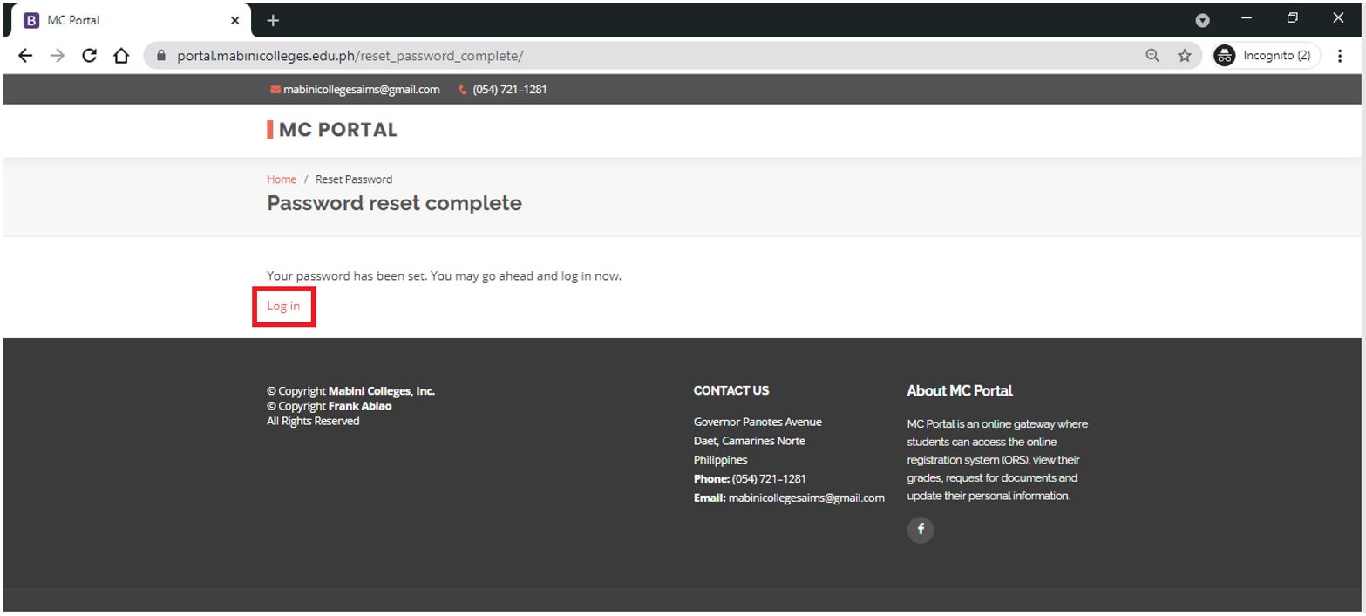Click the Incognito profile button
The height and width of the screenshot is (616, 1366).
pyautogui.click(x=1267, y=56)
